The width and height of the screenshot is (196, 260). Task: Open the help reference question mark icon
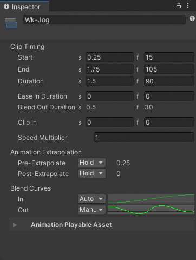192,18
